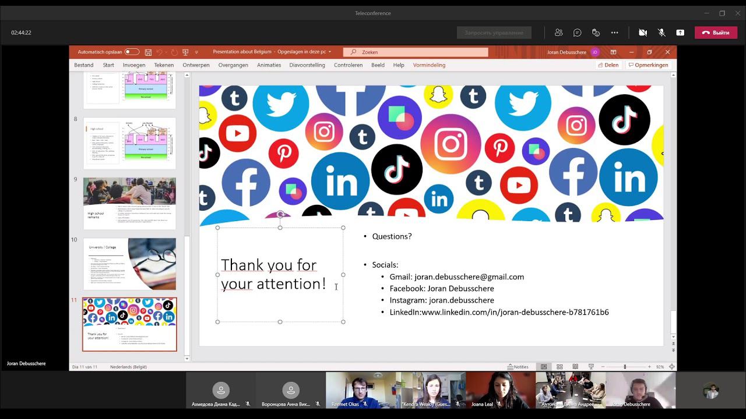Image resolution: width=746 pixels, height=419 pixels.
Task: Click the Nederlands (België) language indicator
Action: 128,367
